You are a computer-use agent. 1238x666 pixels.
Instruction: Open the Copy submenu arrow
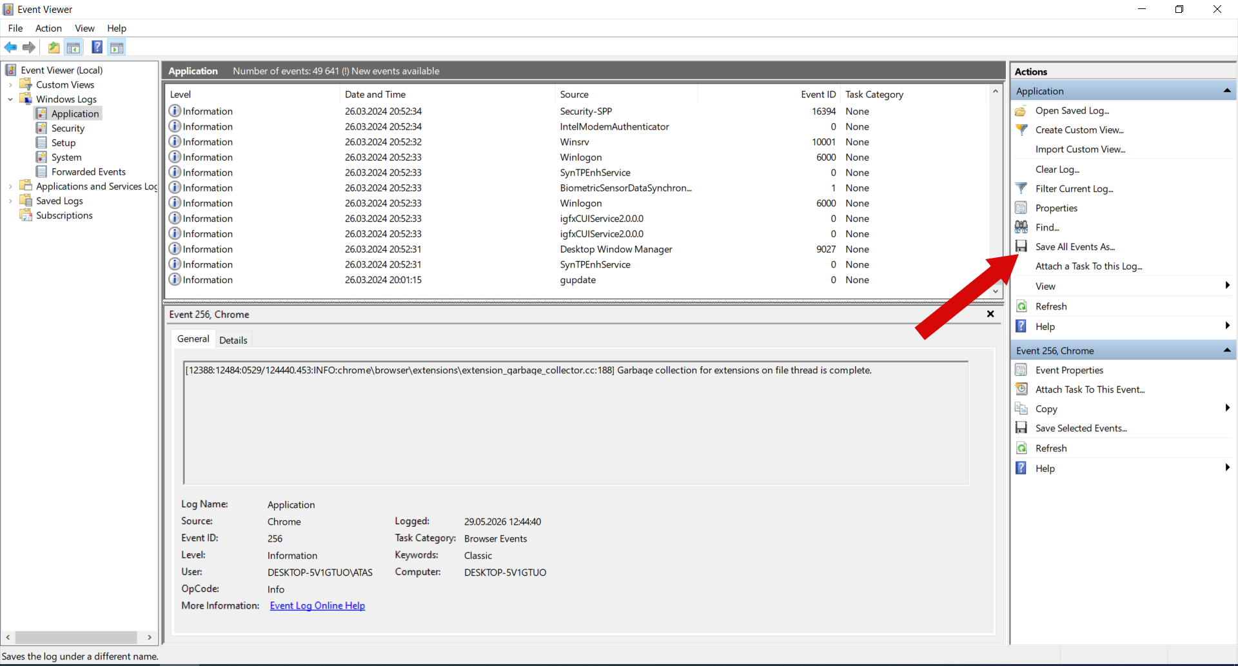tap(1227, 408)
